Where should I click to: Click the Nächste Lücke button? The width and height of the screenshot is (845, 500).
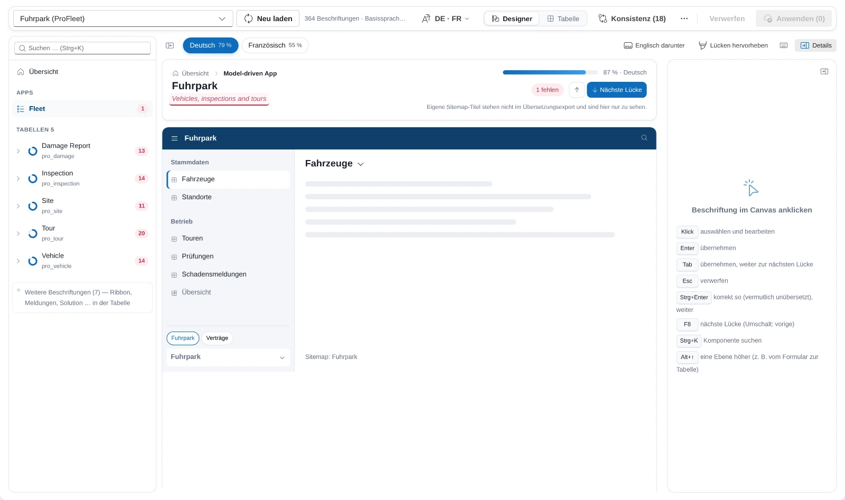pyautogui.click(x=616, y=90)
